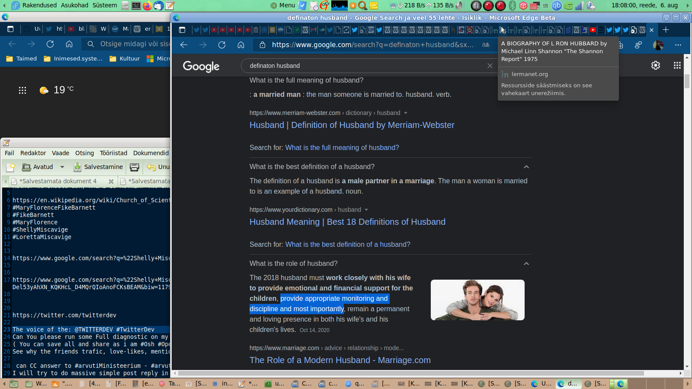This screenshot has height=389, width=692.
Task: Close the 'Salvestamata dokument 4' tab
Action: coord(111,182)
